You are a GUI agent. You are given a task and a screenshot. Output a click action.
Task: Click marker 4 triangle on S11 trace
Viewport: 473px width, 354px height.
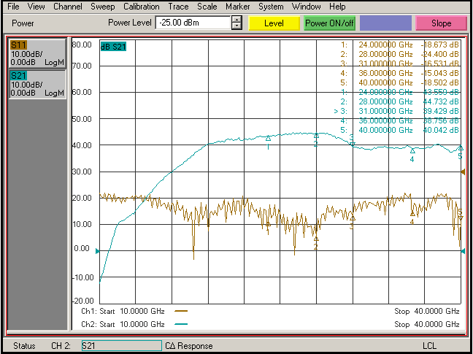click(412, 213)
